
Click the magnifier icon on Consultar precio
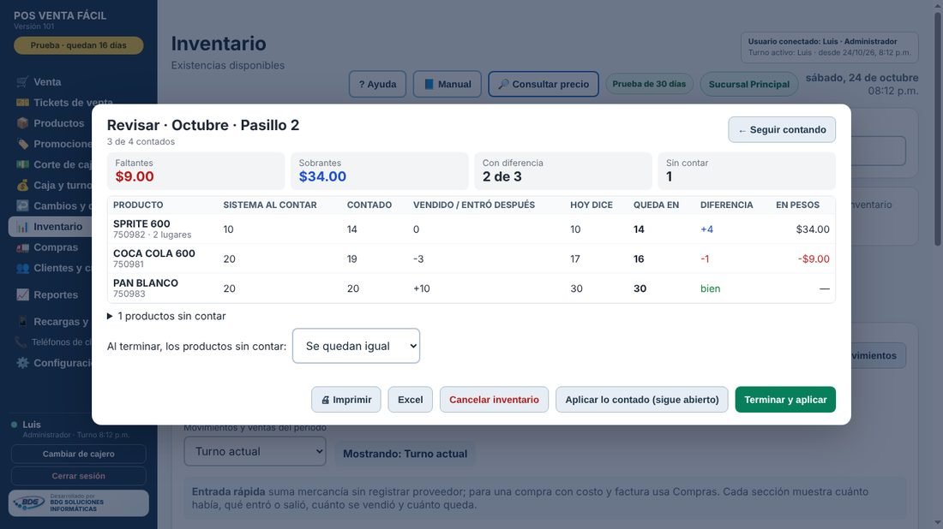point(503,84)
